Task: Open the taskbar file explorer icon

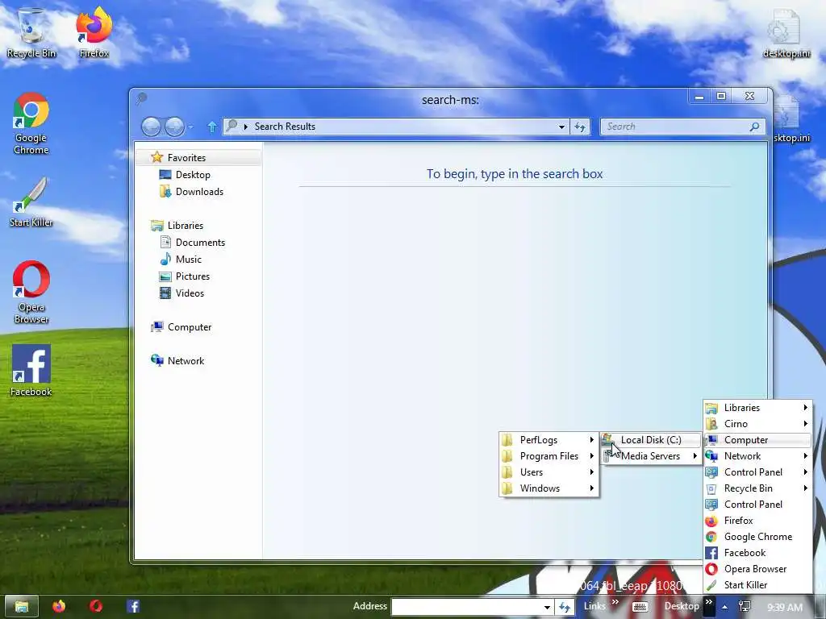Action: point(22,606)
